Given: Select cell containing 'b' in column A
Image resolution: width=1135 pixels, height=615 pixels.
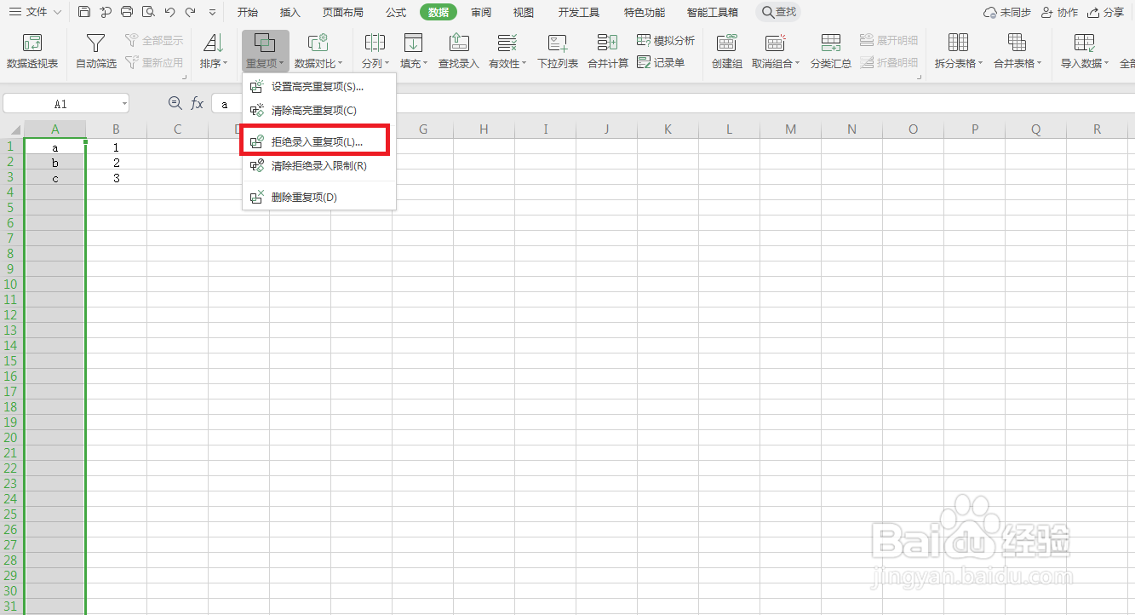Looking at the screenshot, I should pos(55,163).
